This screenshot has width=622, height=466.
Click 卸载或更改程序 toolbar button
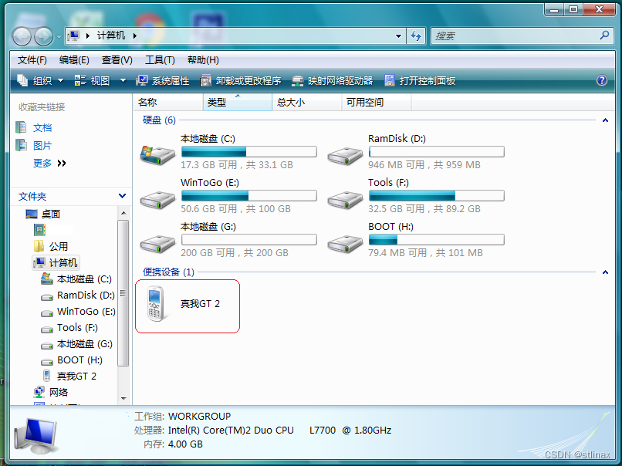coord(241,81)
